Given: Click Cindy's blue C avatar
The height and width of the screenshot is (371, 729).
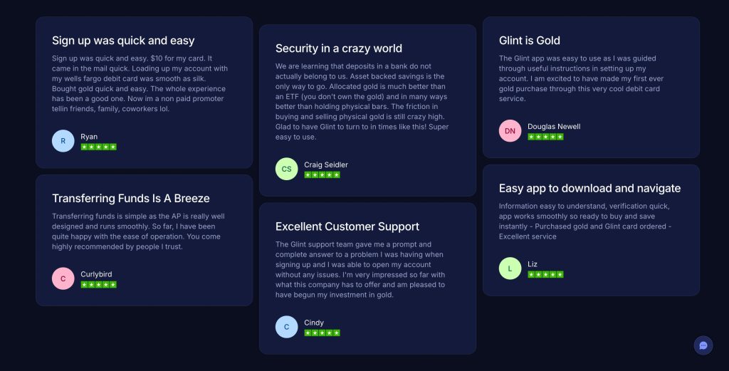Looking at the screenshot, I should click(x=286, y=327).
